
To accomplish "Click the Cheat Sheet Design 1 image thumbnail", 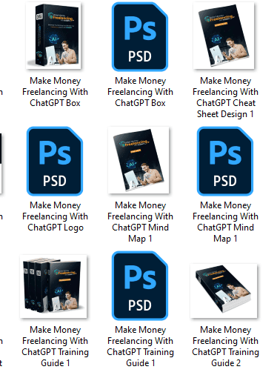I will tap(224, 36).
